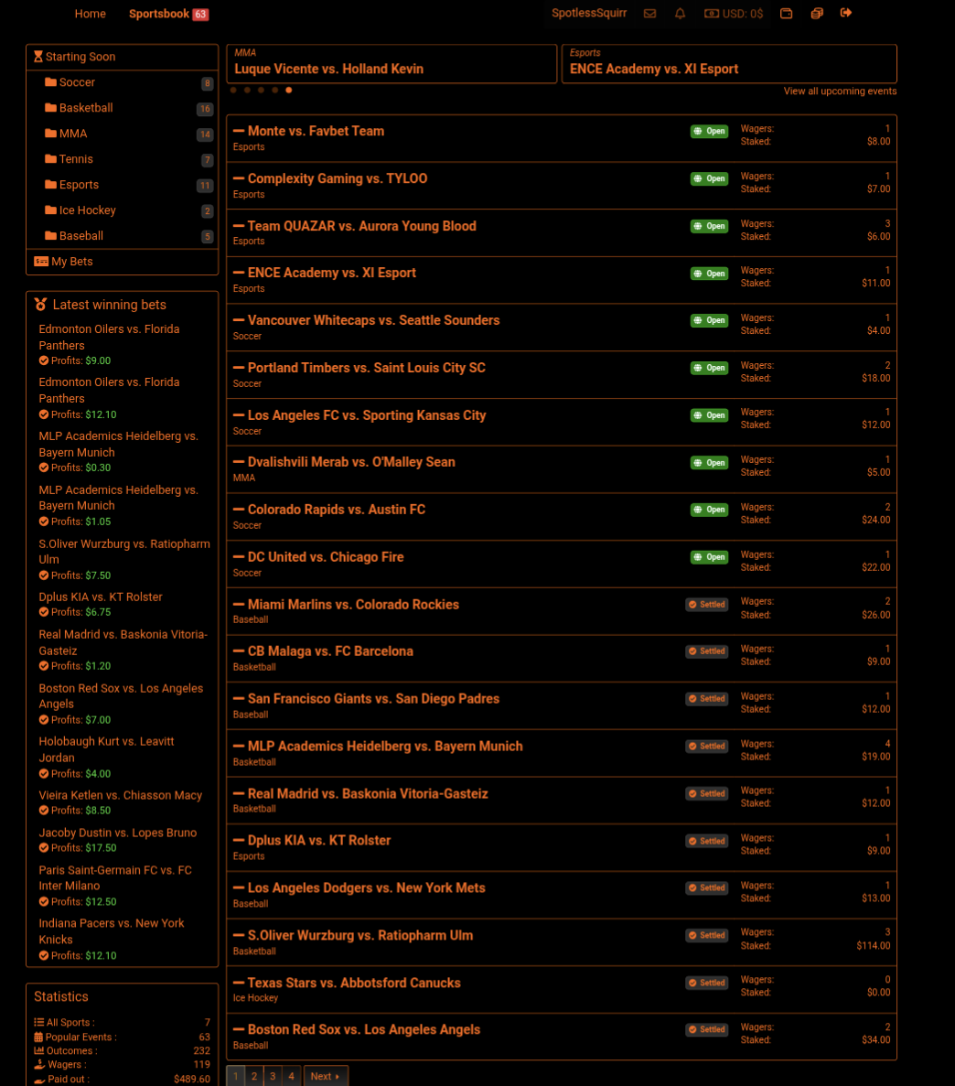Click the My Bets ticket icon
This screenshot has width=955, height=1086.
tap(41, 261)
